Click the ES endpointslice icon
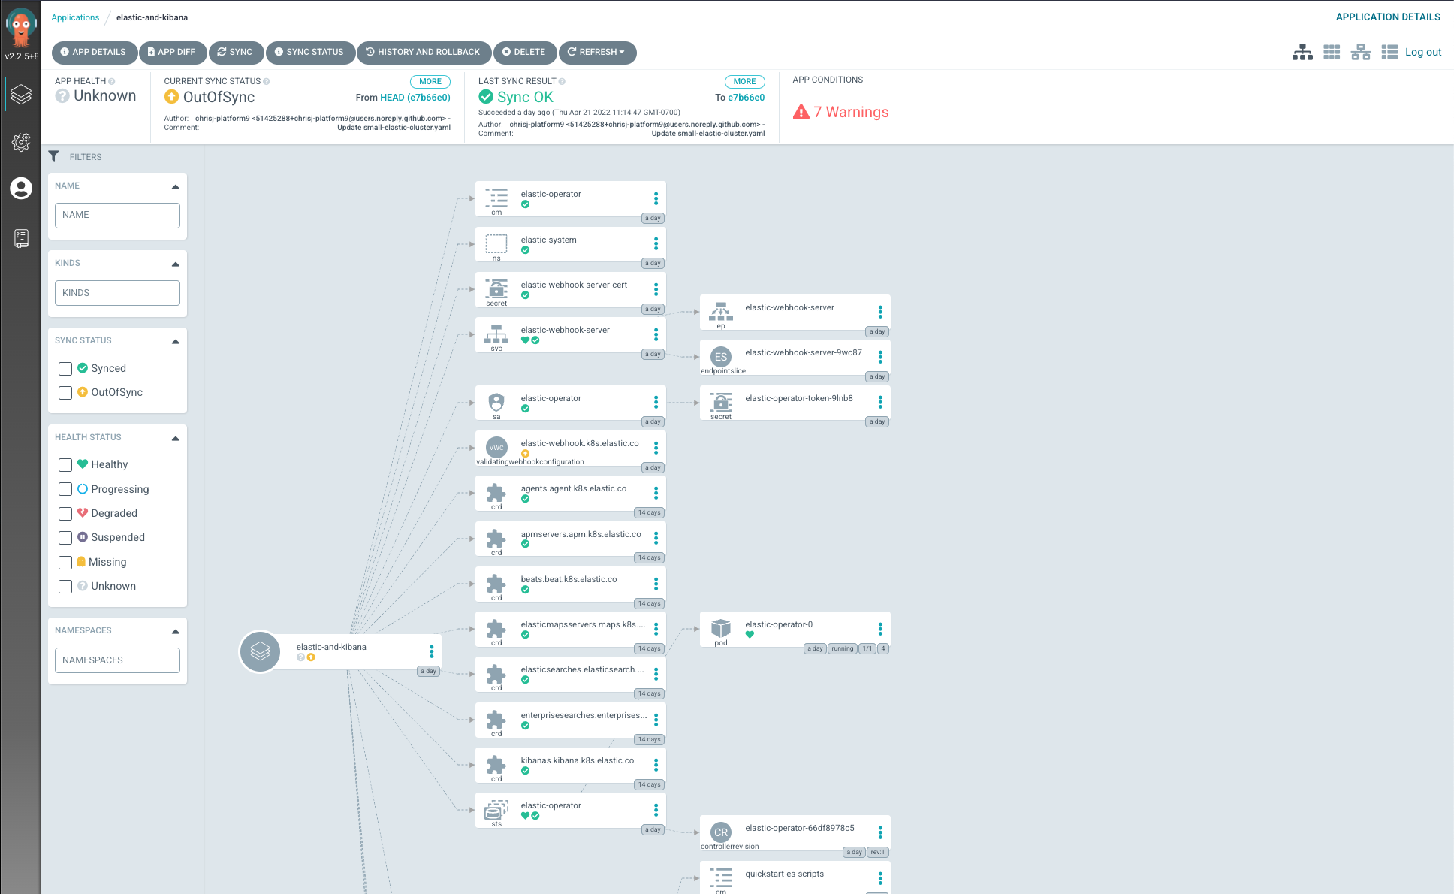This screenshot has height=894, width=1454. pyautogui.click(x=721, y=357)
